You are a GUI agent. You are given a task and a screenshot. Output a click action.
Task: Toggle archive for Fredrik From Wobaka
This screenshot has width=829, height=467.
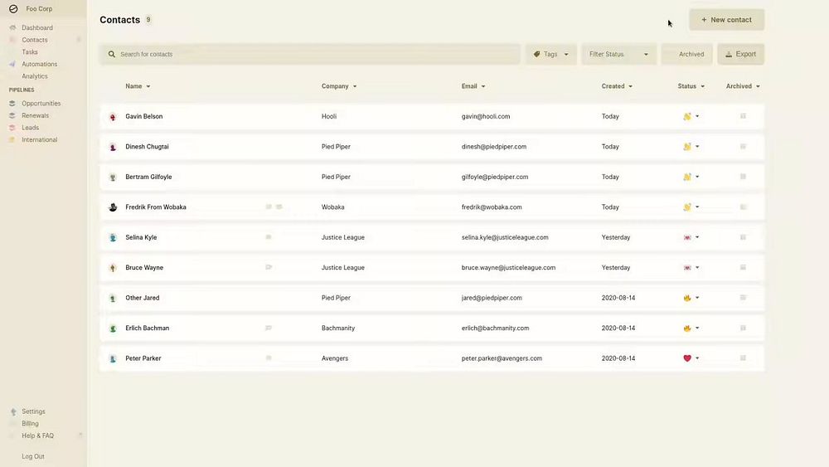coord(743,207)
